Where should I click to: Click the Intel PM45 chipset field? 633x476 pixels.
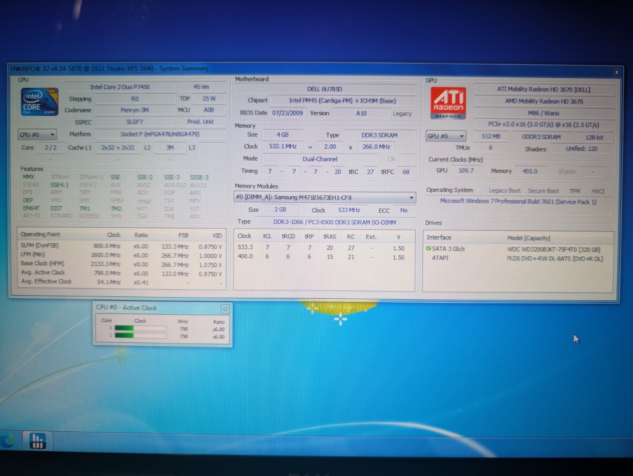coord(342,101)
